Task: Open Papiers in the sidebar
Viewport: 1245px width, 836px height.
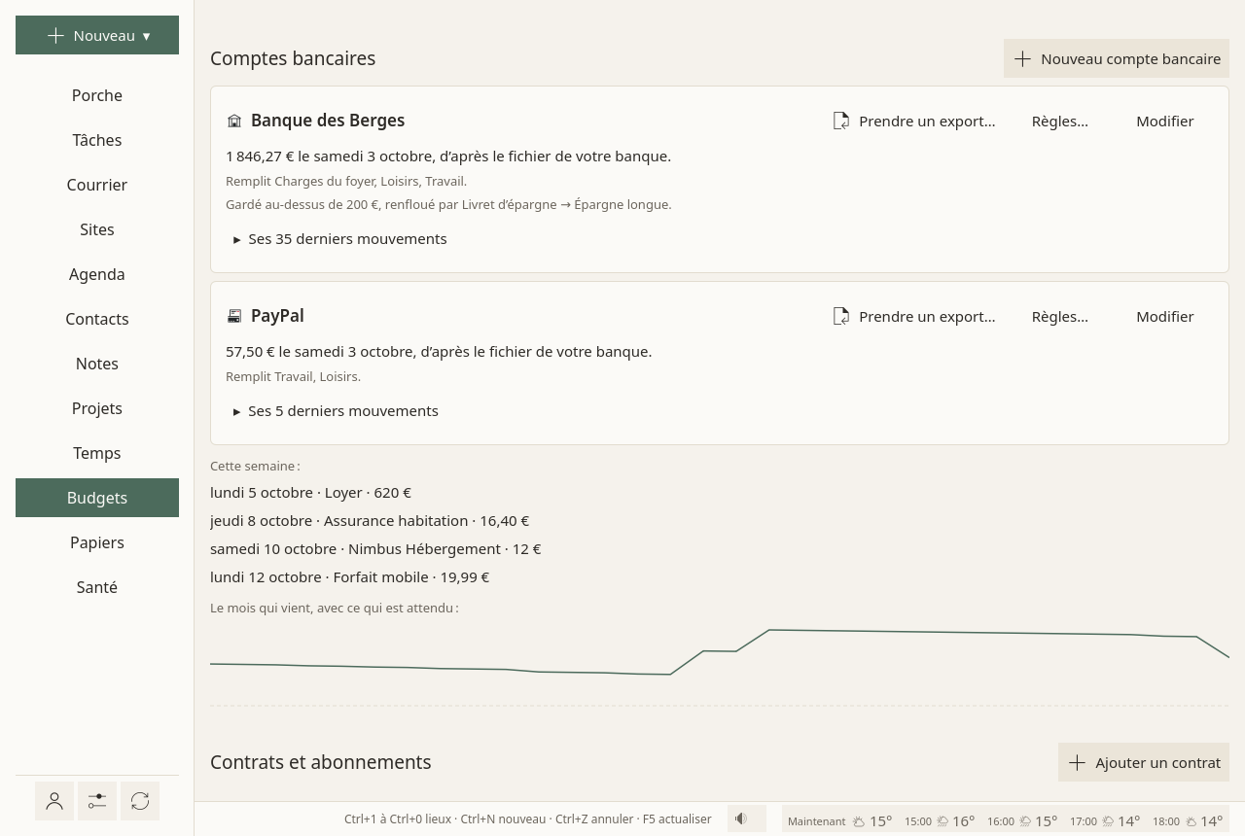Action: 97,542
